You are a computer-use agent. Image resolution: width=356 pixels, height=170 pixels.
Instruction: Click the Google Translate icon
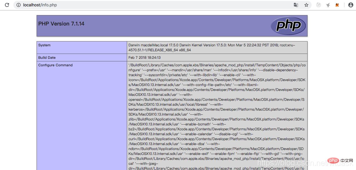296,5
